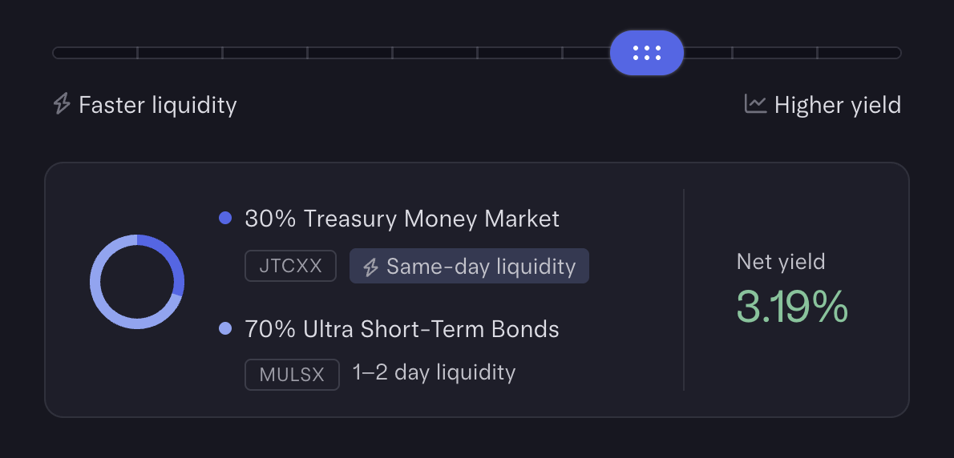Click the lightning icon in Same-day liquidity badge
The height and width of the screenshot is (458, 954).
click(370, 267)
